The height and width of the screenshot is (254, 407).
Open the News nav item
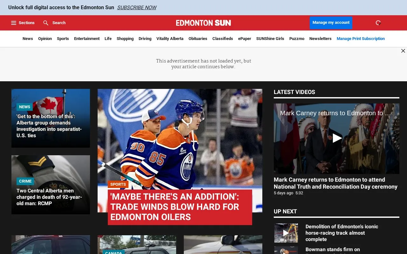pyautogui.click(x=28, y=39)
